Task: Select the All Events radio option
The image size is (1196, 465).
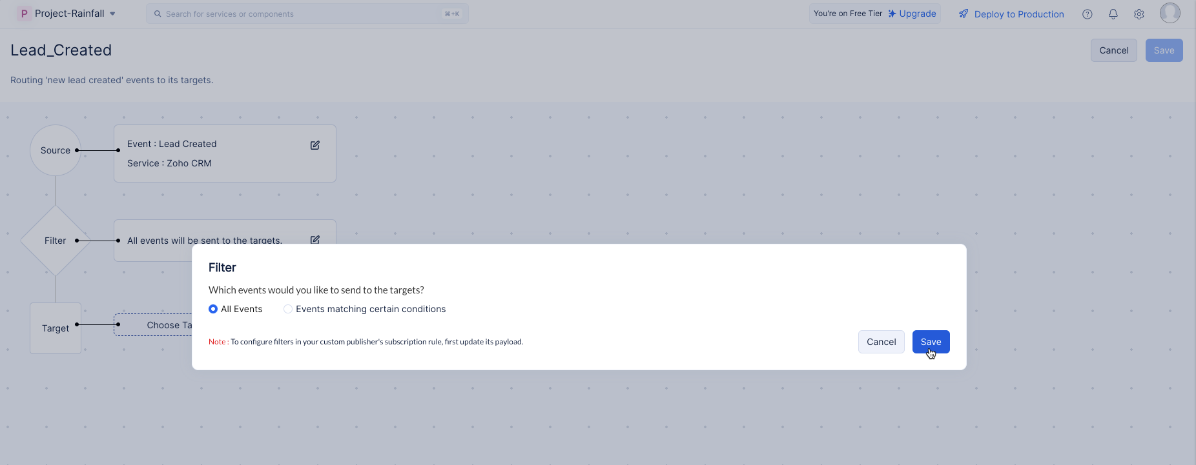Action: pos(213,309)
